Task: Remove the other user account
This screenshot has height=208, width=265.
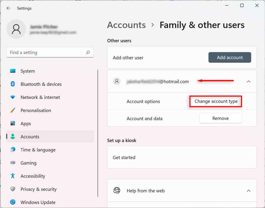Action: (220, 118)
